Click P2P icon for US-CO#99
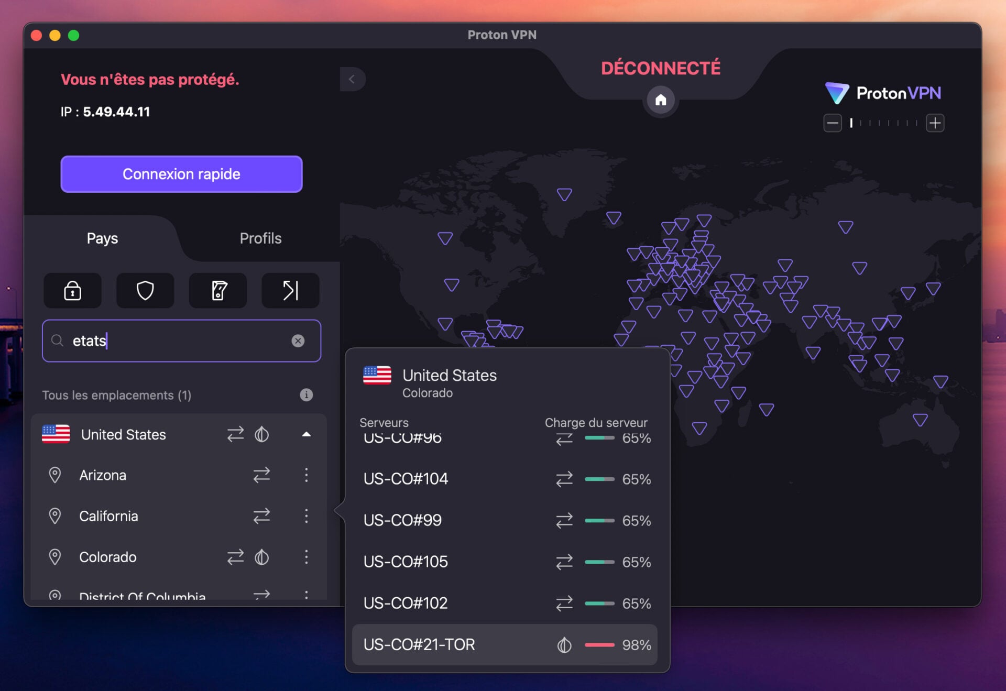This screenshot has height=691, width=1006. click(x=564, y=520)
